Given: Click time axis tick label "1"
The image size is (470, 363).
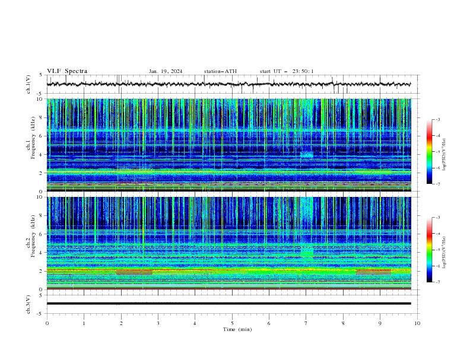Looking at the screenshot, I should [x=84, y=323].
